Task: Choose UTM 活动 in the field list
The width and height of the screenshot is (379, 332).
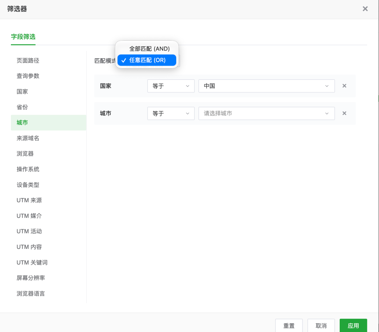Action: pos(48,231)
